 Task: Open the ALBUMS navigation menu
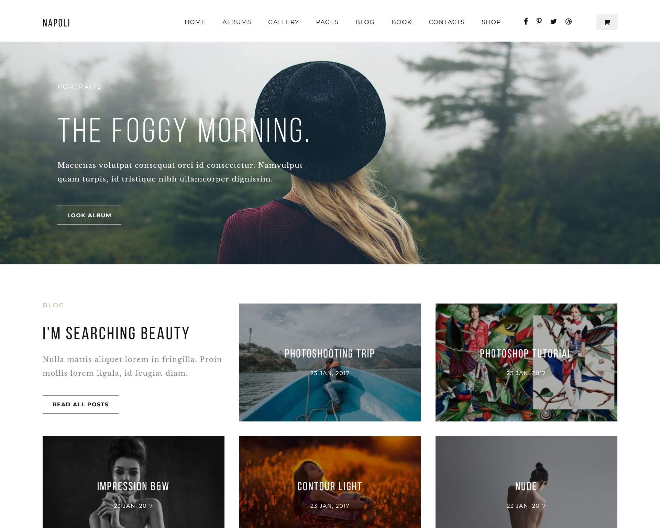(x=236, y=22)
